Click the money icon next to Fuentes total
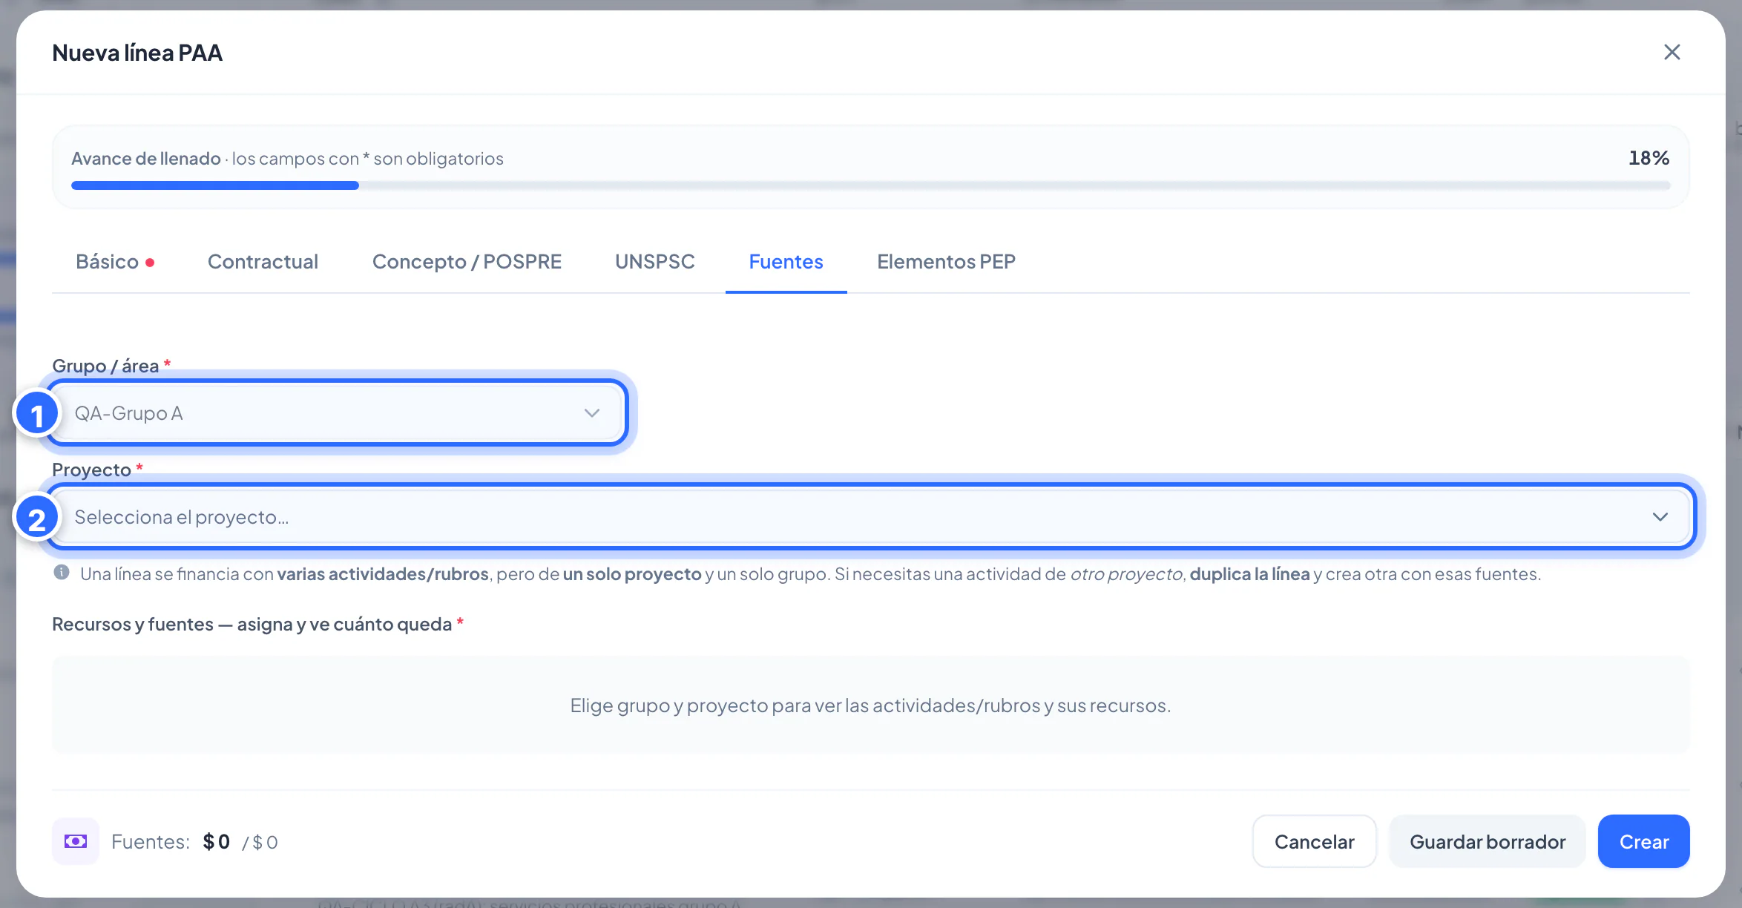Screen dimensions: 1742x908 76,841
